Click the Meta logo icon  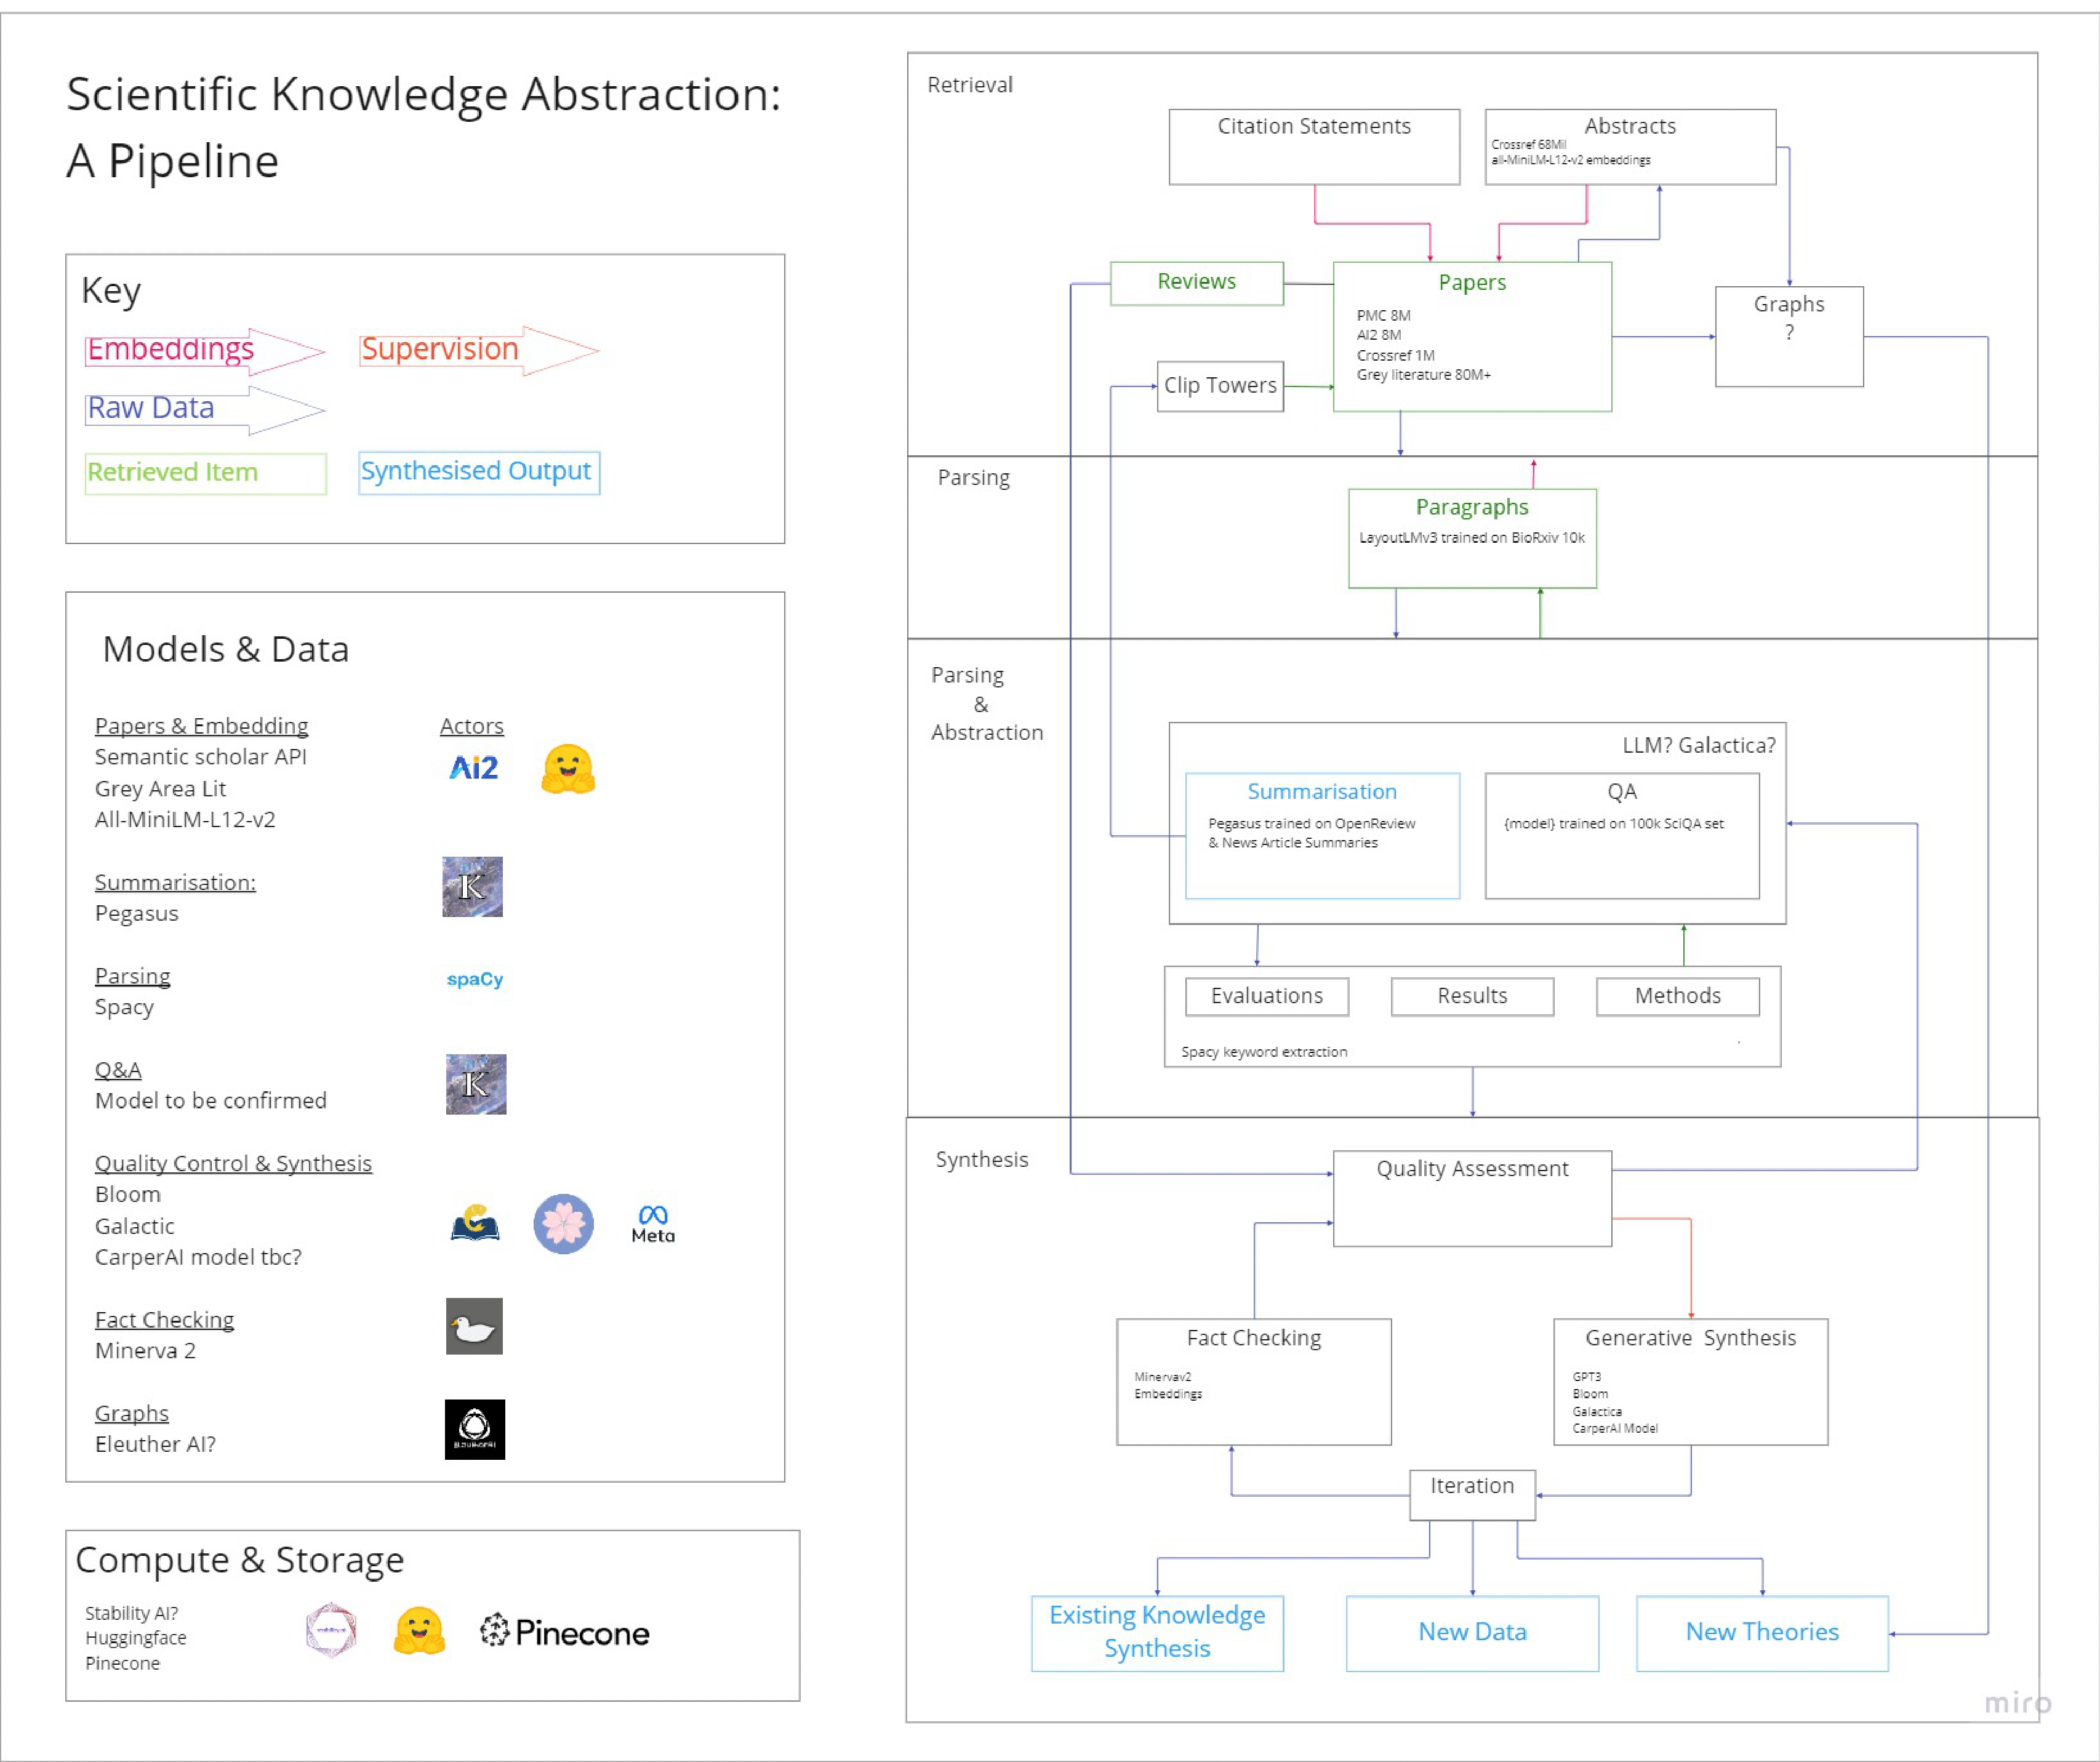[653, 1223]
